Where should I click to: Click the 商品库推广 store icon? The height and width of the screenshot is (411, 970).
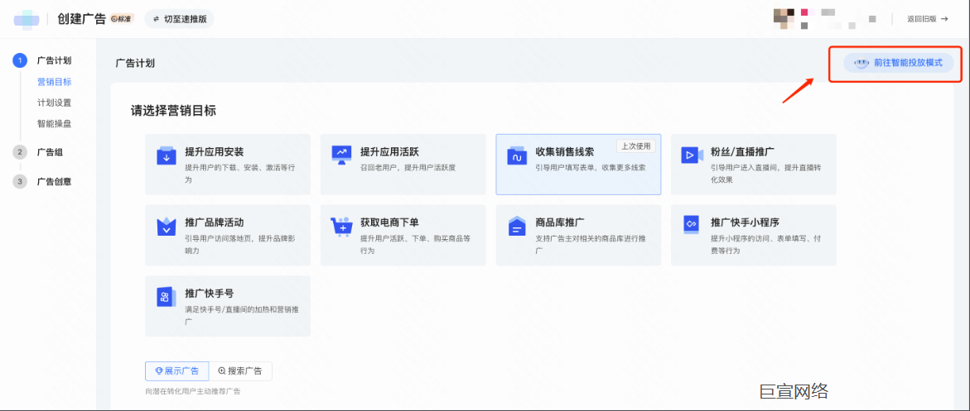517,227
